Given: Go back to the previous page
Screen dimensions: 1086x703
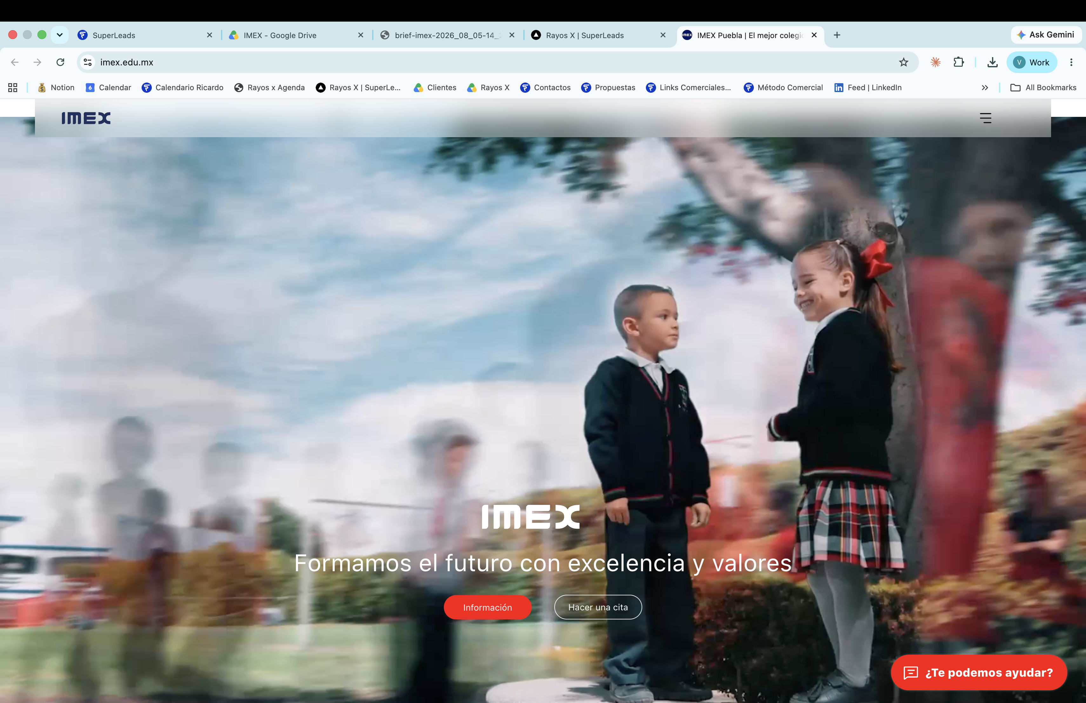Looking at the screenshot, I should 15,62.
